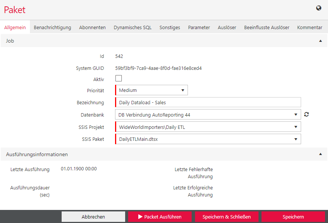Open the Auslöser tab
Image resolution: width=328 pixels, height=223 pixels.
[227, 27]
